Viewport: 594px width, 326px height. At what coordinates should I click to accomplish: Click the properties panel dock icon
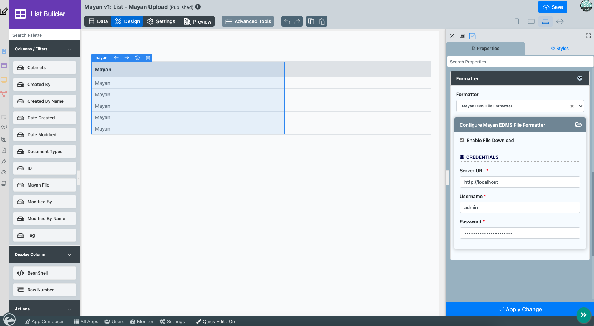pos(462,36)
